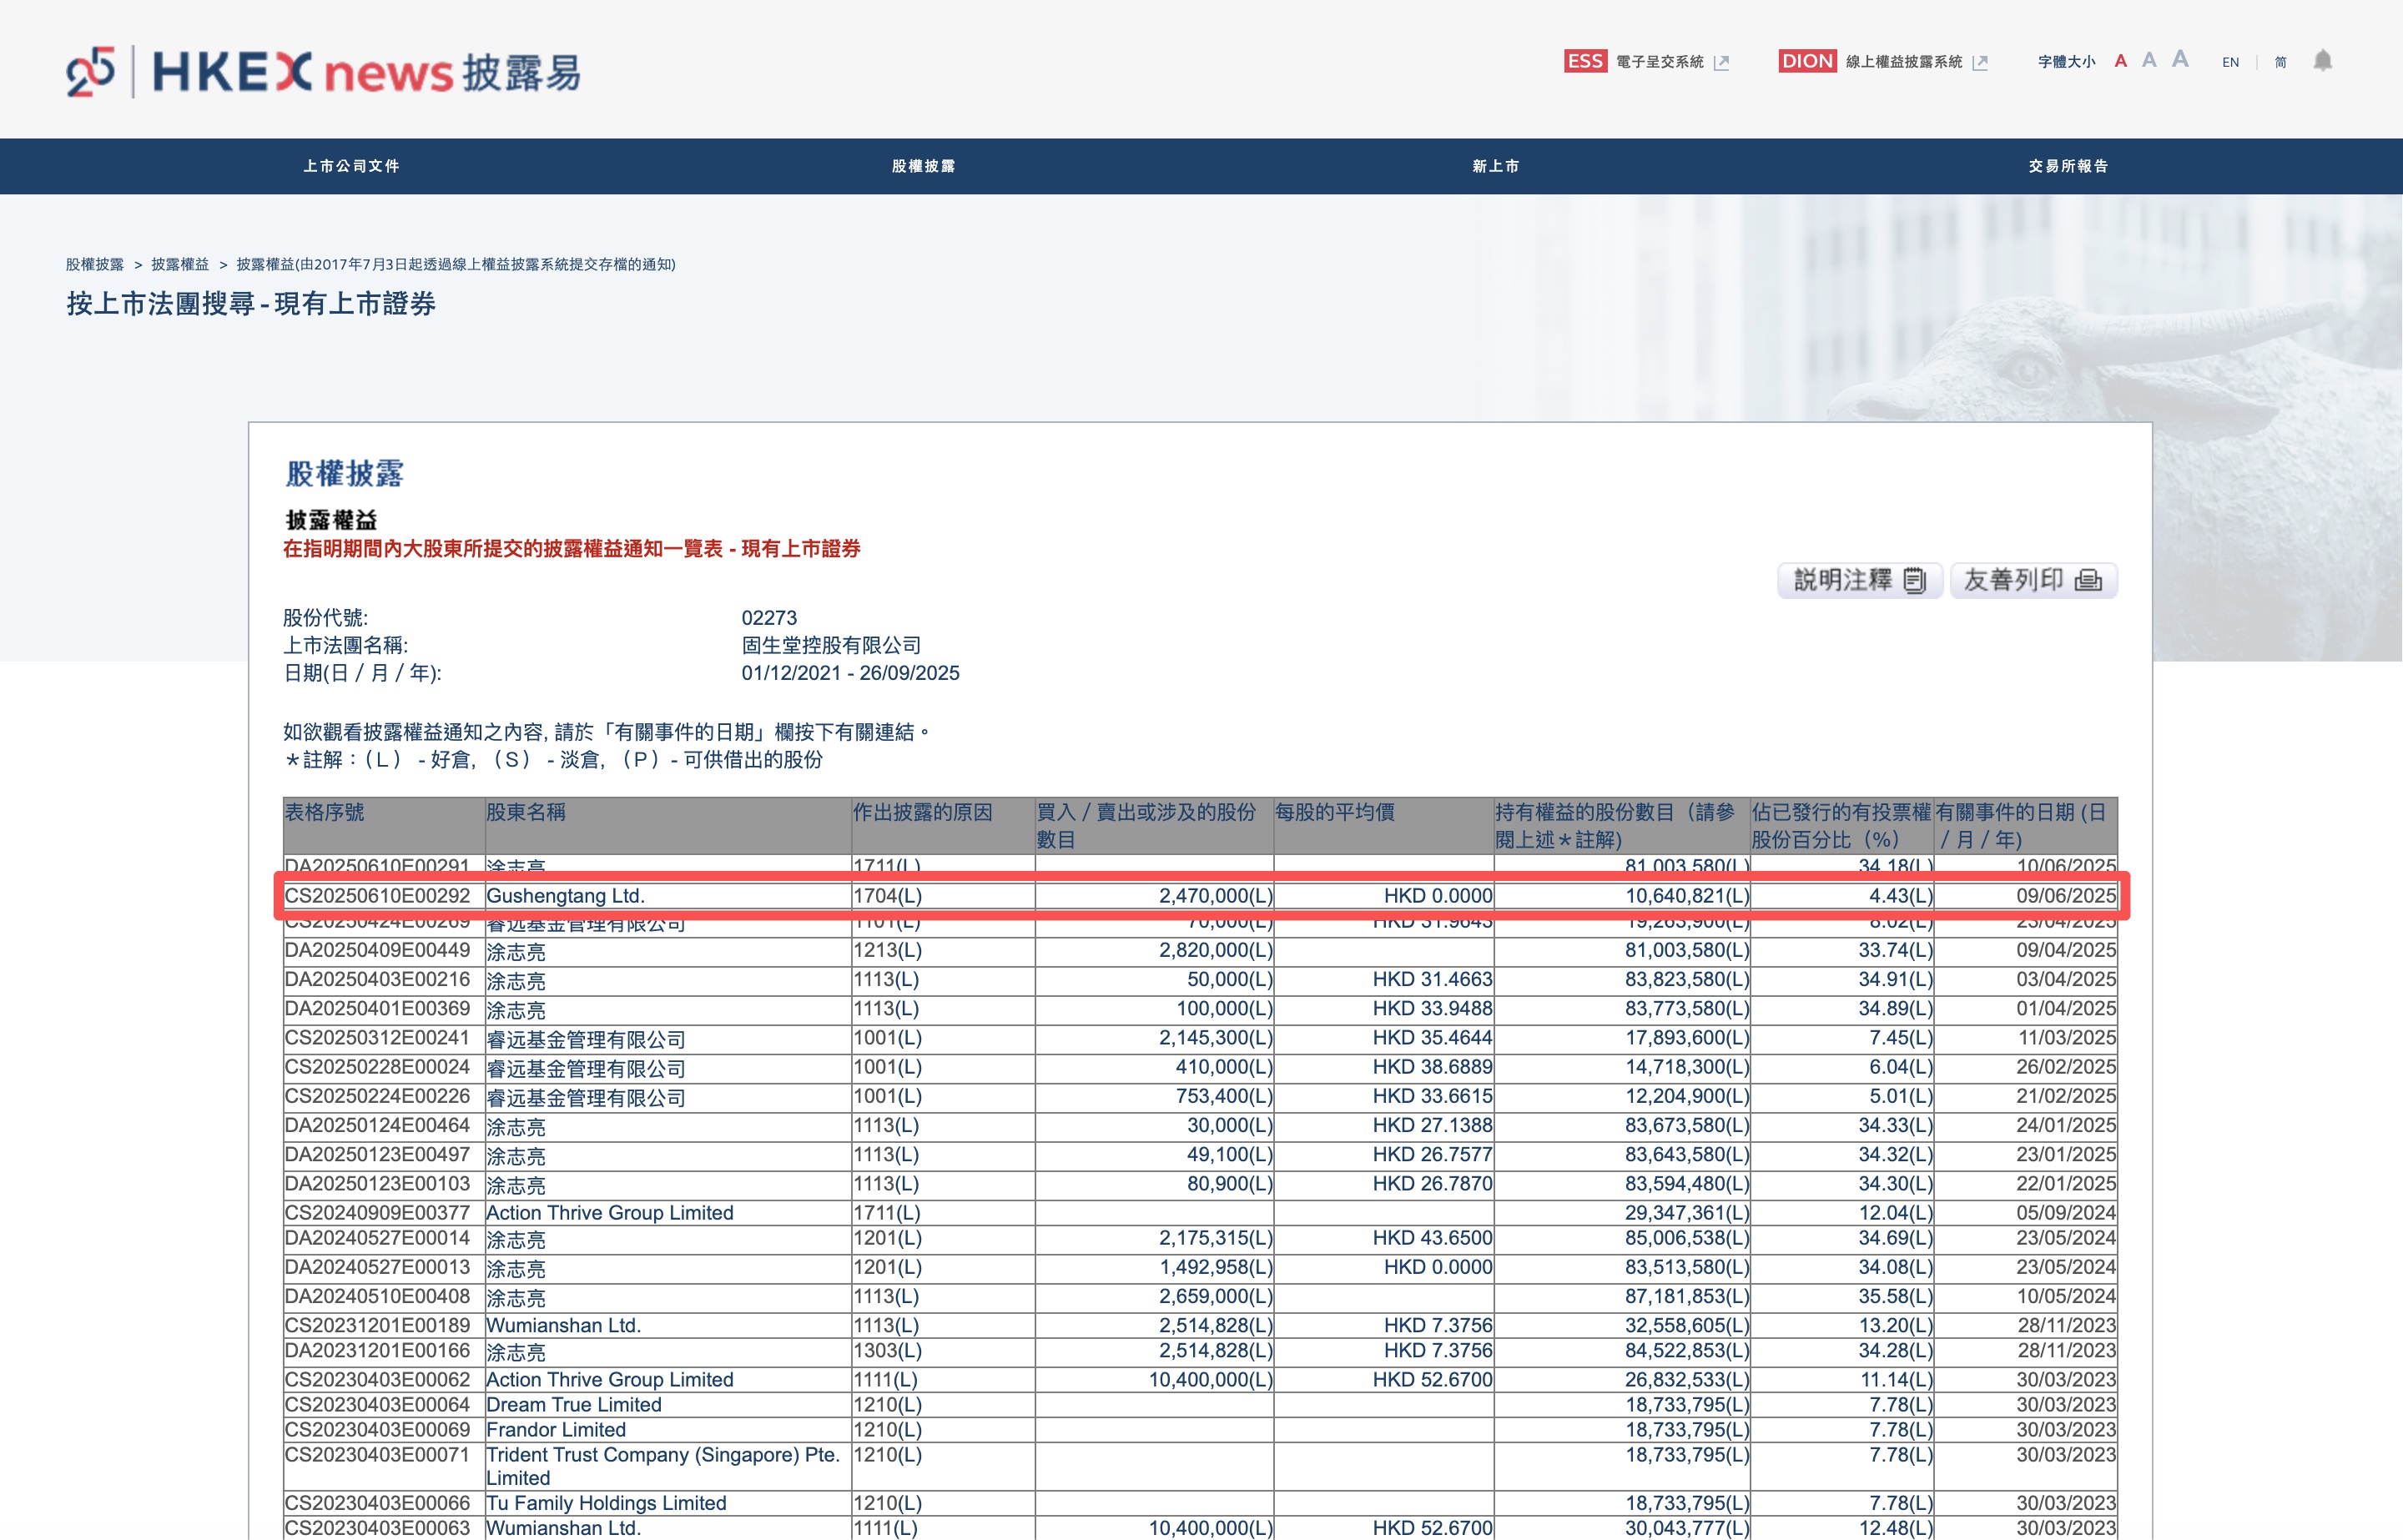Select the largest font size A

coord(2180,60)
